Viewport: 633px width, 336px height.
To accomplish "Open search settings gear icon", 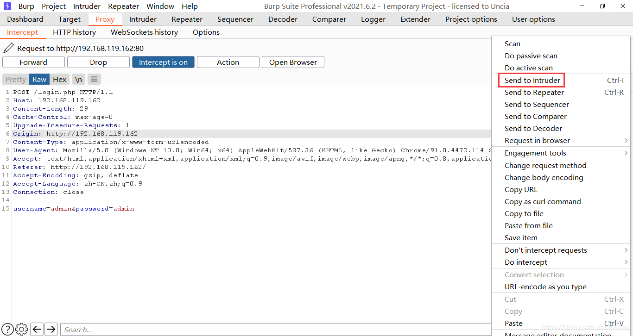I will [21, 329].
